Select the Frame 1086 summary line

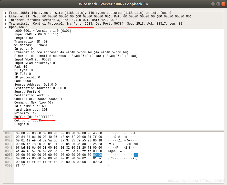90,13
